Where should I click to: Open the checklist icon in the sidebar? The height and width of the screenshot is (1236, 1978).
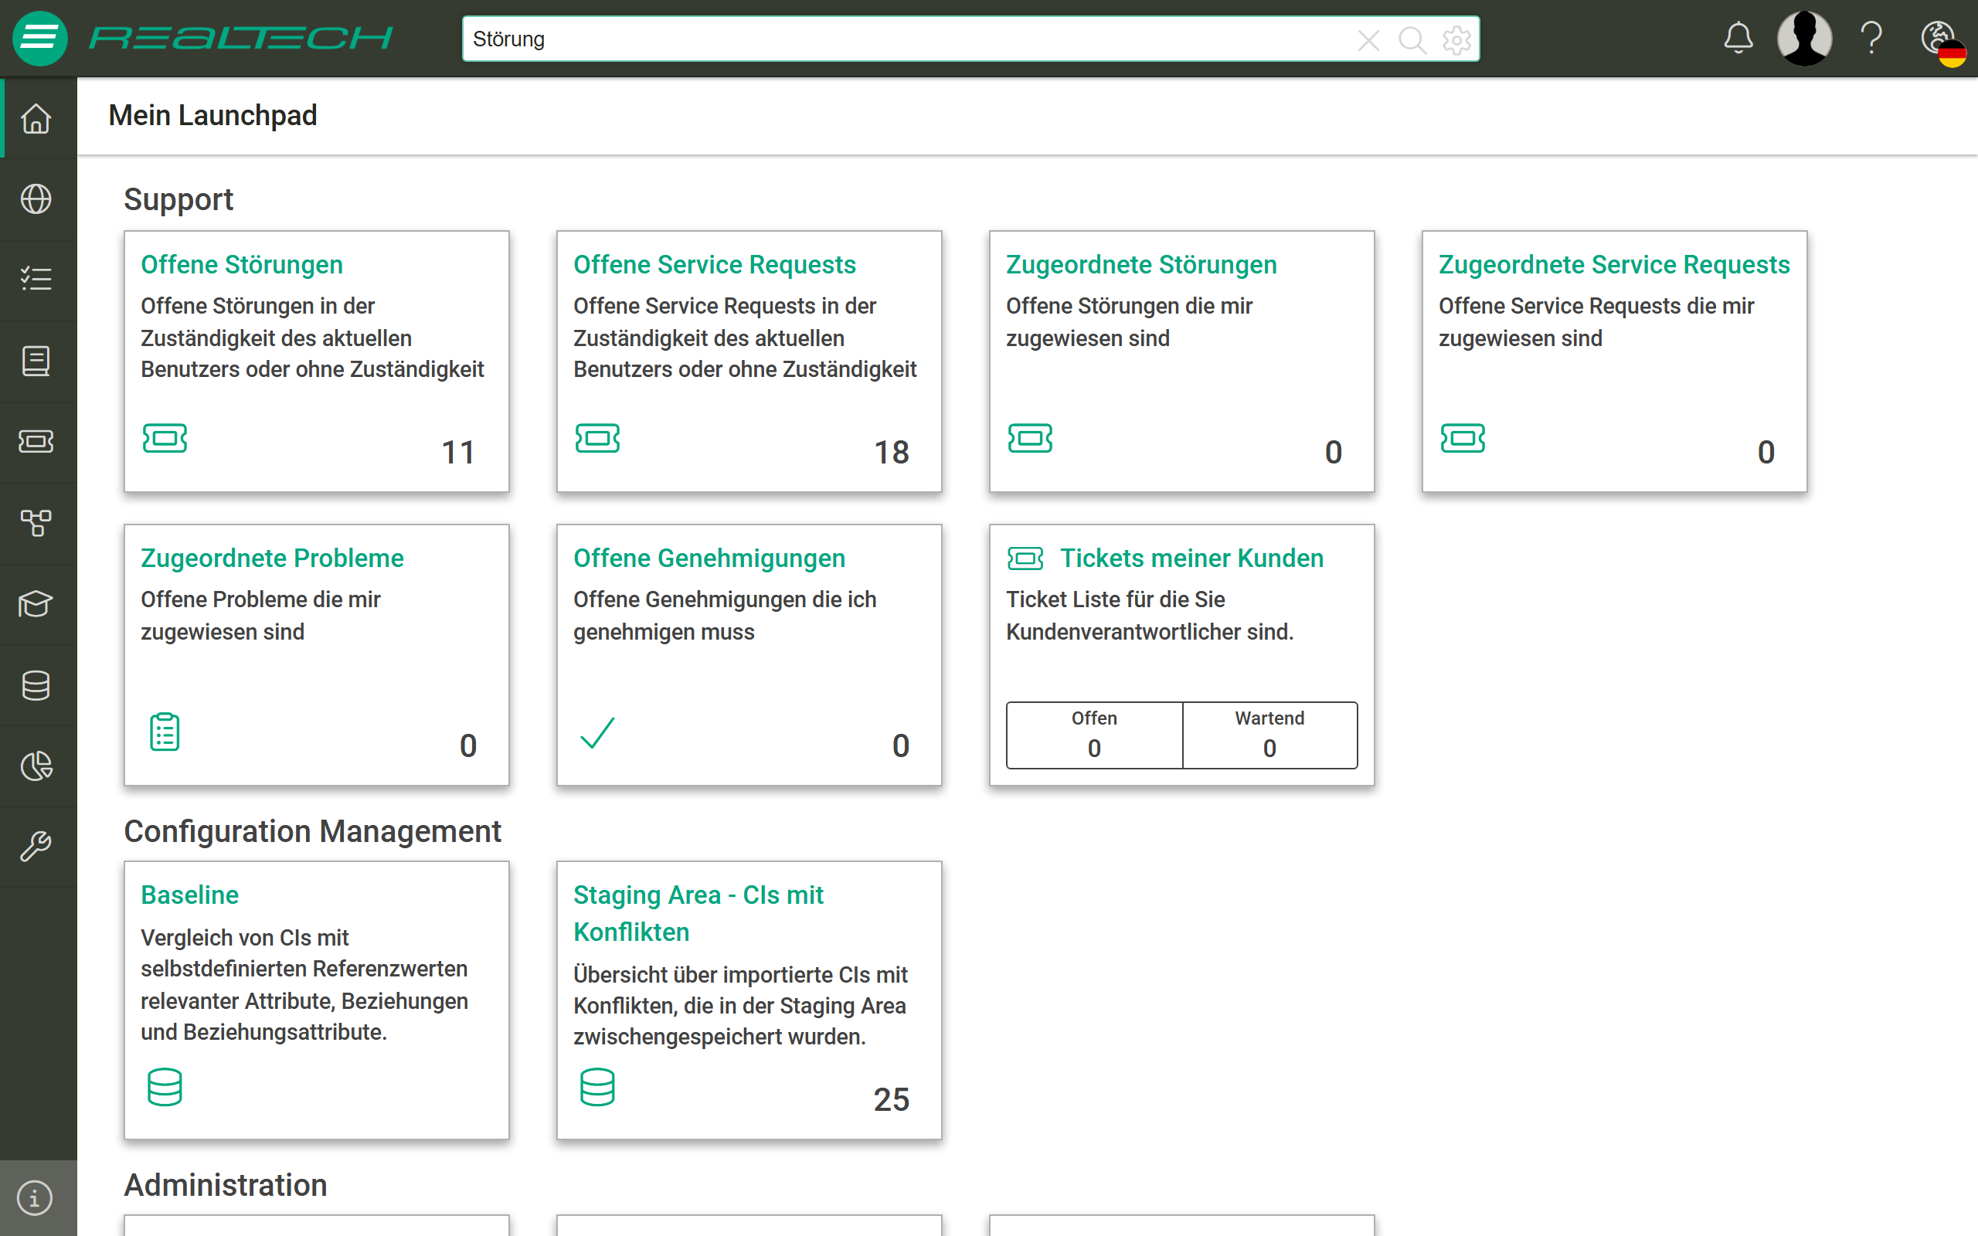click(36, 280)
